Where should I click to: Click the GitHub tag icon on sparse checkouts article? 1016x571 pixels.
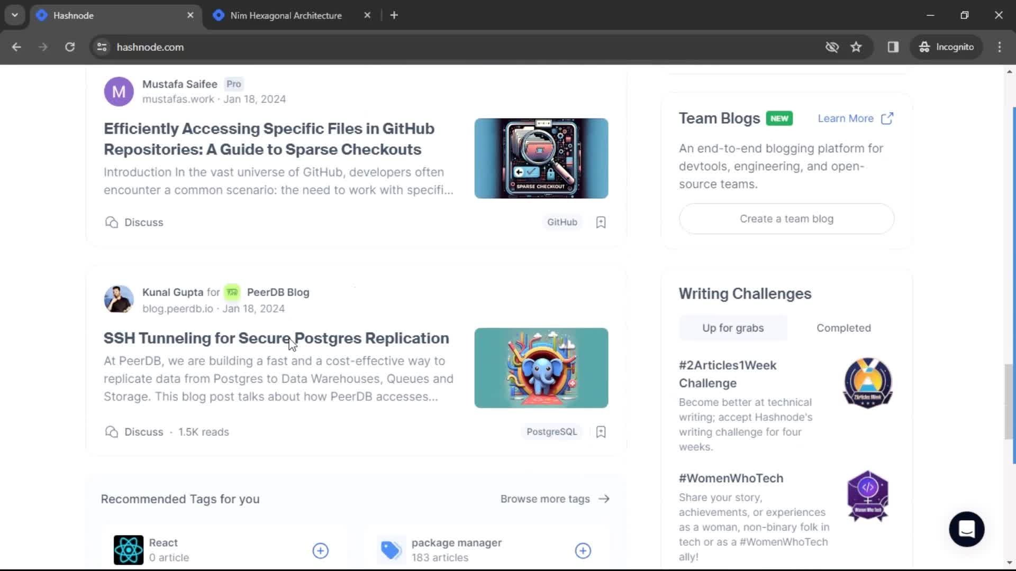[x=563, y=222]
